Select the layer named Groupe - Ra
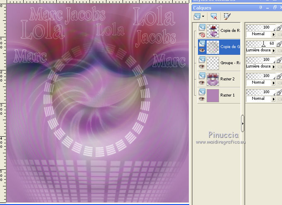 pyautogui.click(x=230, y=63)
